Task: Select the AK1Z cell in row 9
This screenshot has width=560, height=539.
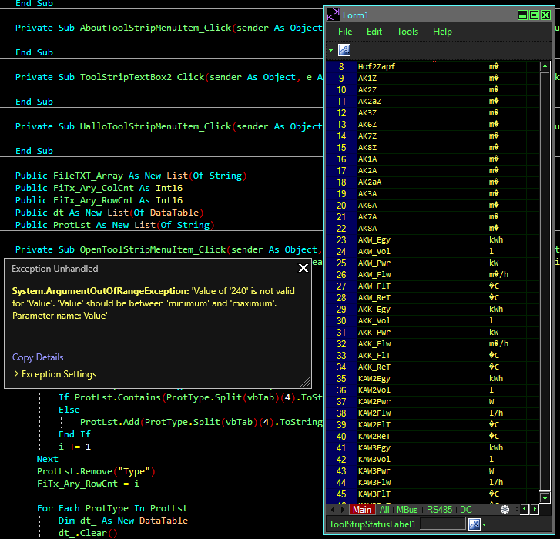Action: click(395, 79)
